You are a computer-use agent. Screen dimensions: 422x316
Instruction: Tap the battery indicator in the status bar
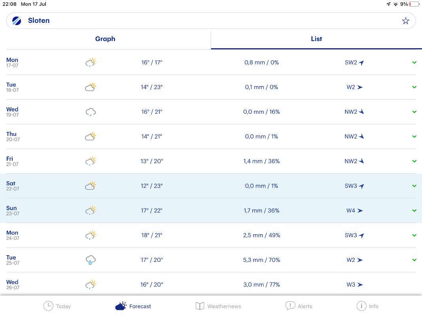tap(414, 4)
